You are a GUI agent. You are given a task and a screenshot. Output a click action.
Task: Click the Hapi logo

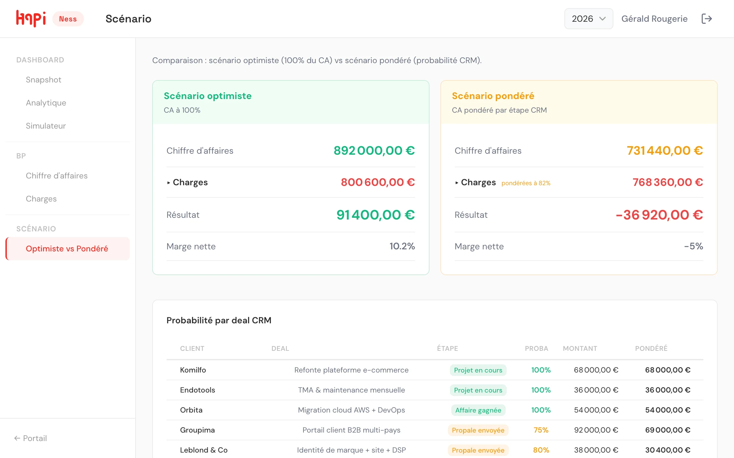tap(31, 18)
